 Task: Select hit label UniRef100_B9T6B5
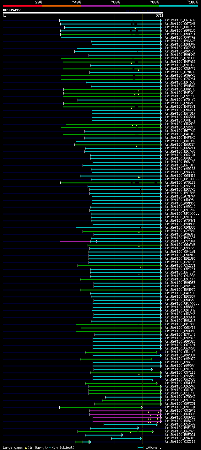180,83
